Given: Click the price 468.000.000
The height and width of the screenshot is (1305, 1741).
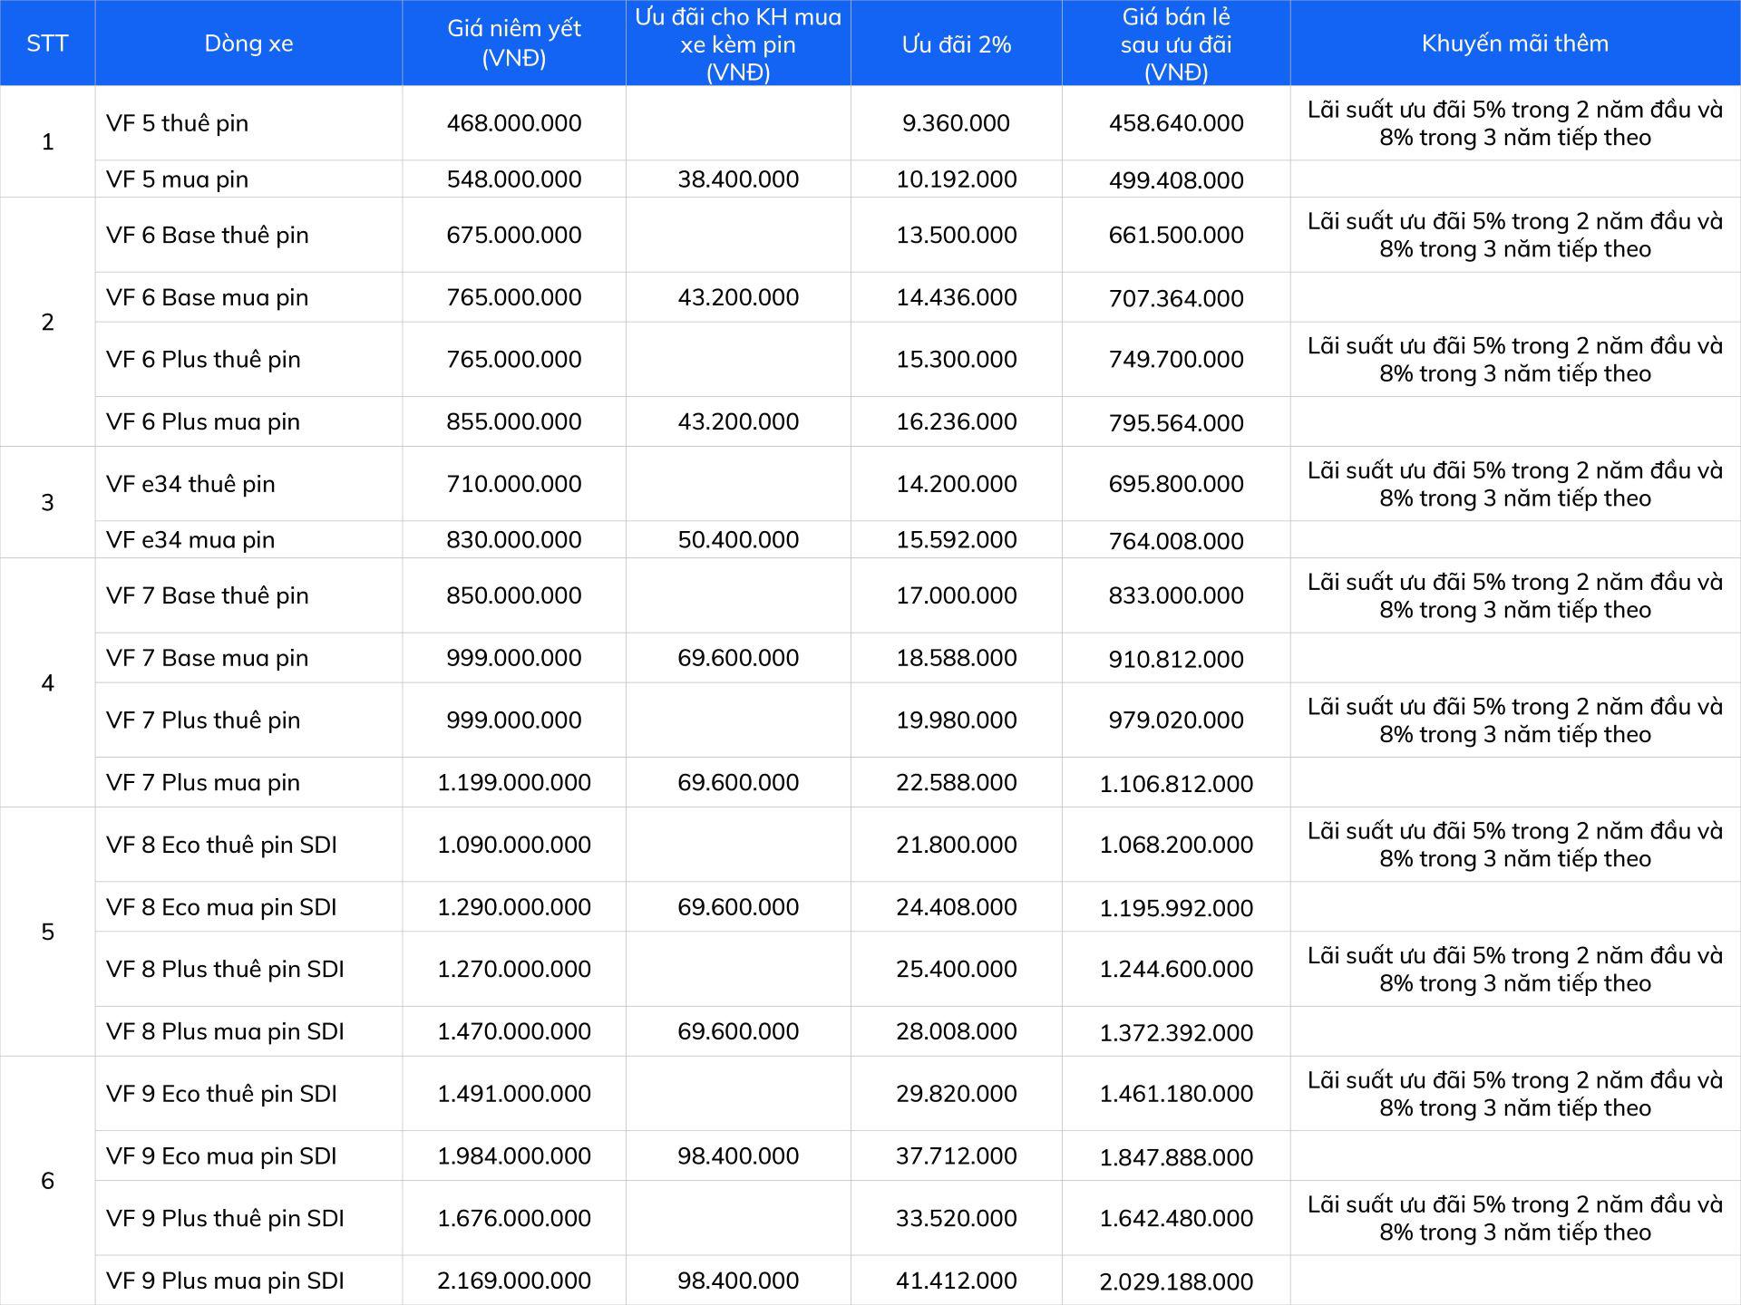Looking at the screenshot, I should click(513, 123).
